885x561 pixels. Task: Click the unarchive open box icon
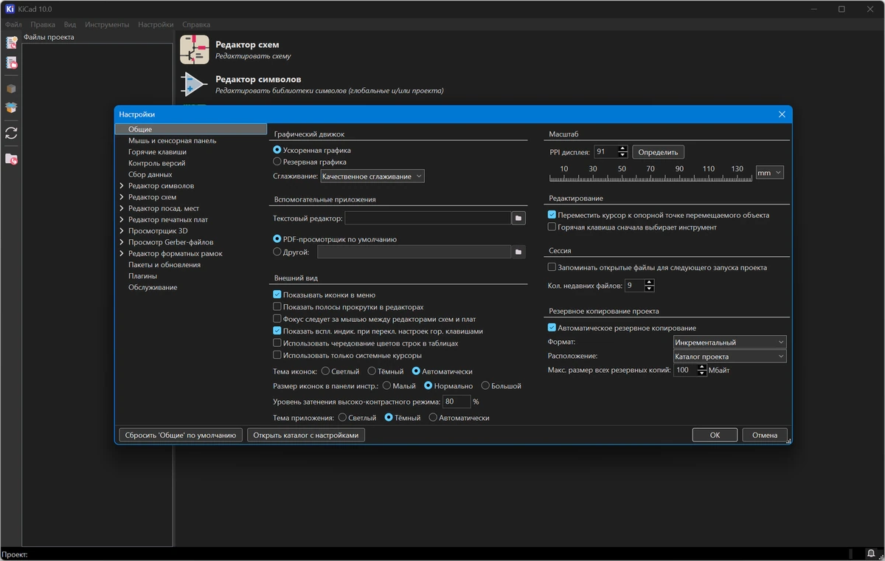click(11, 108)
